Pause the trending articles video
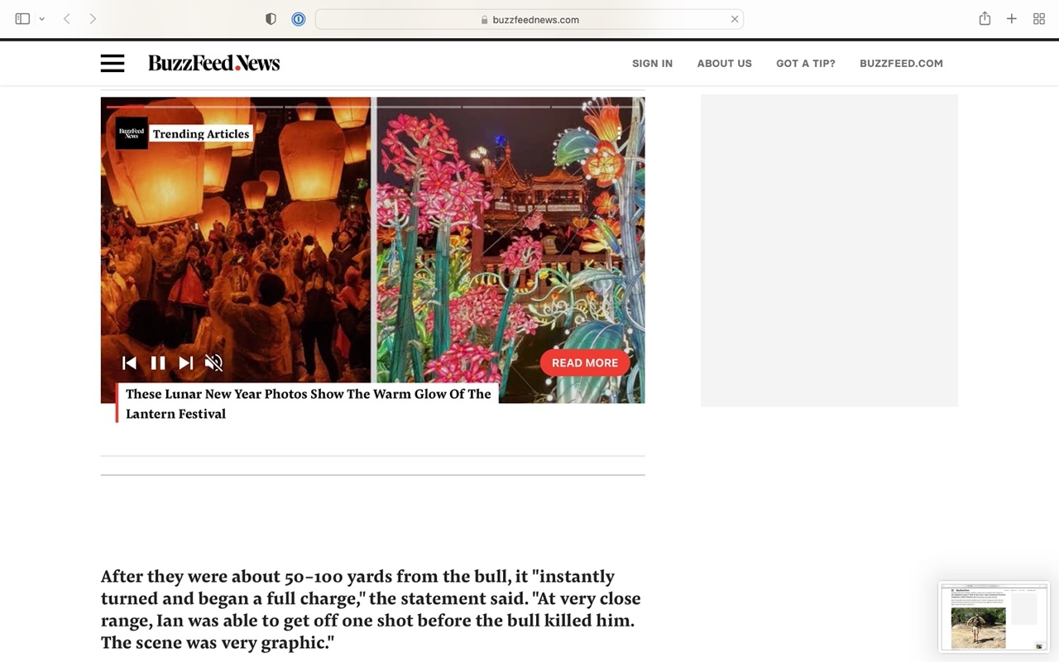 click(158, 362)
